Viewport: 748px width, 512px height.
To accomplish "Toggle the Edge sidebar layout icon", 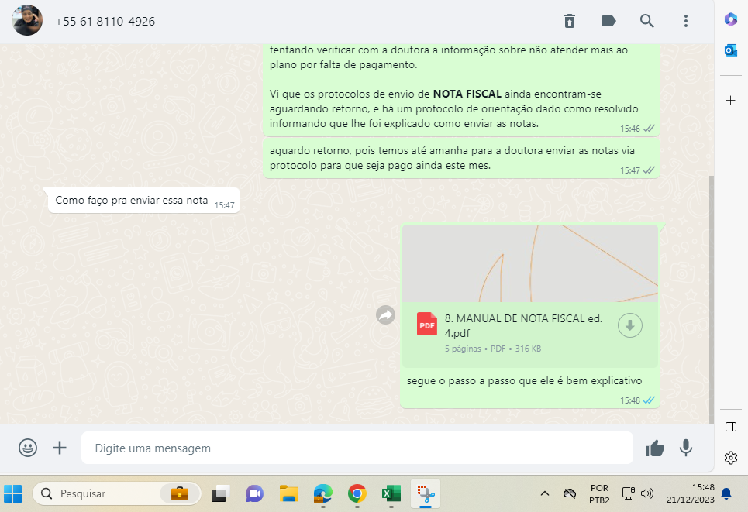I will [731, 427].
